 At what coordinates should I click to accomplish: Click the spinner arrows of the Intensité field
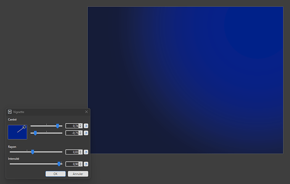[x=80, y=164]
